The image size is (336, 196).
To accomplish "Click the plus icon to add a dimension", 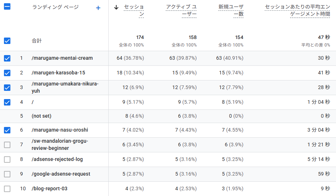I will pos(98,8).
